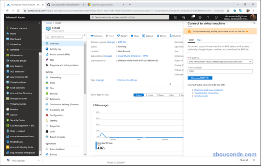
Task: Click the Capture icon in VM toolbar
Action: pos(147,36)
